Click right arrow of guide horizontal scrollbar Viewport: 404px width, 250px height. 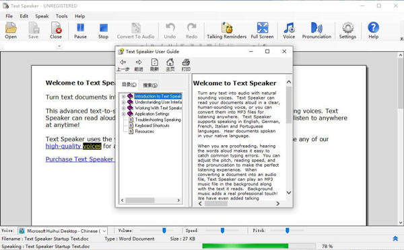coord(277,204)
